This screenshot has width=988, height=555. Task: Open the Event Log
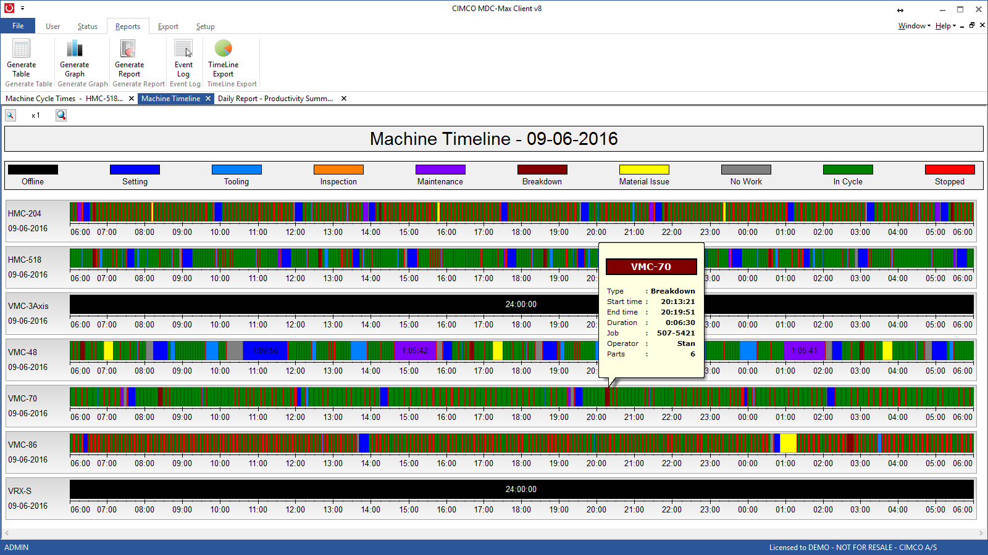point(183,49)
